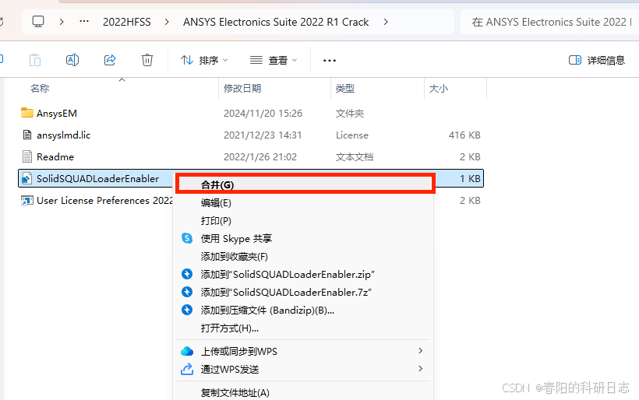Click the paste icon in toolbar
Screen dimensions: 639x400
pyautogui.click(x=35, y=60)
